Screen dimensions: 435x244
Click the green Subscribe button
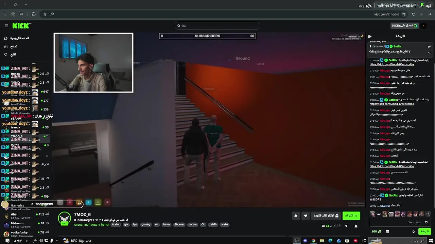click(351, 216)
